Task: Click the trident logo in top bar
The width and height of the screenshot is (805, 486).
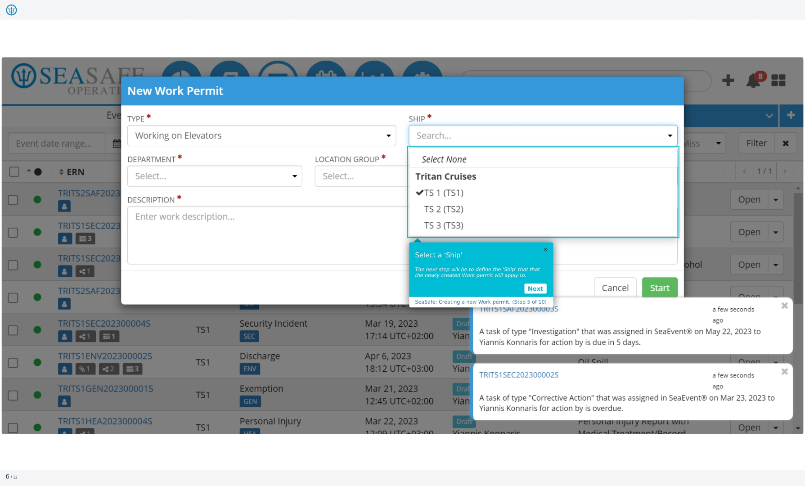Action: point(11,9)
